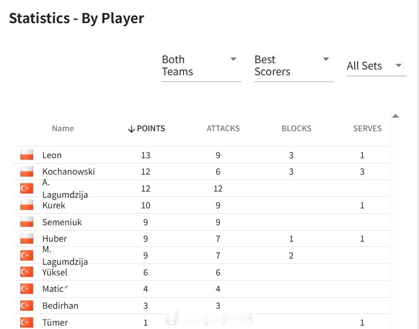Screen dimensions: 419x329
Task: Sort table by ATTACKS column
Action: tap(223, 128)
